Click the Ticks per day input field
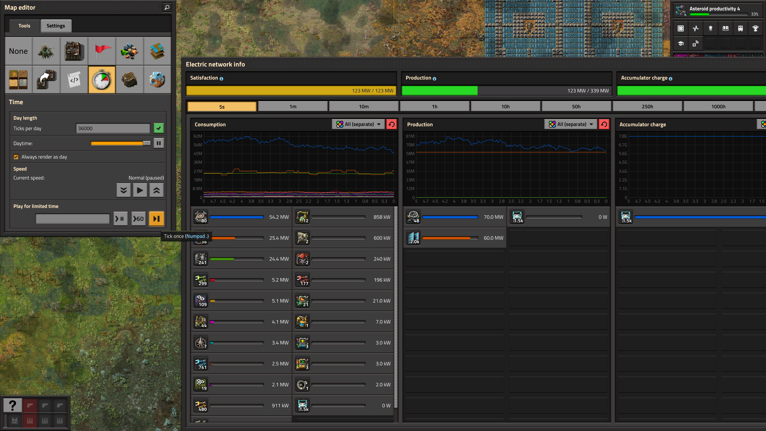Viewport: 766px width, 431px height. [113, 128]
